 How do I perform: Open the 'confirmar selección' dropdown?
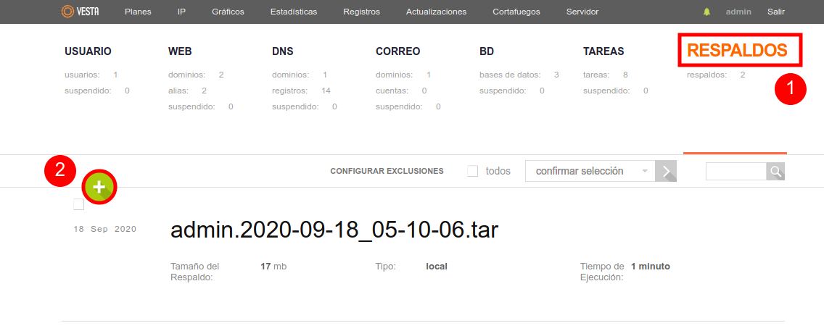(x=590, y=171)
